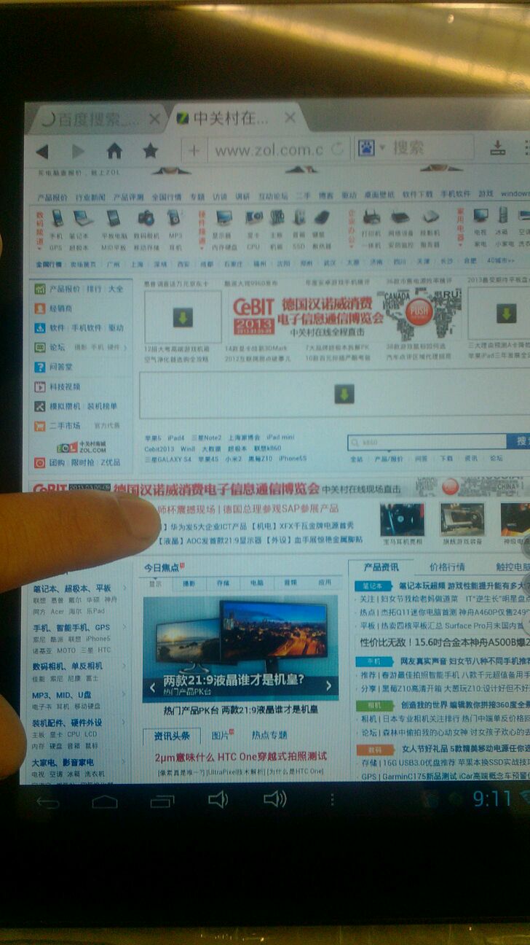Expand 笔记本、超极本、平板 category arrow
530x945 pixels.
[x=125, y=588]
